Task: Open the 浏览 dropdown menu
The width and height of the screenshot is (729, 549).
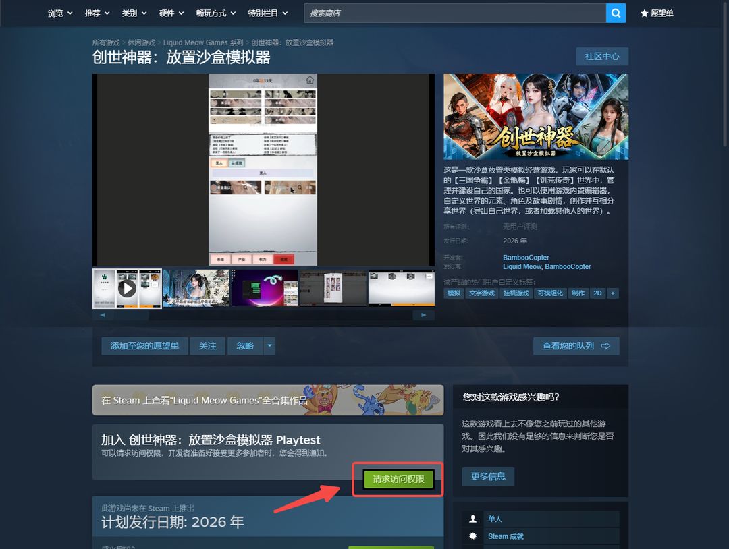Action: [x=59, y=13]
